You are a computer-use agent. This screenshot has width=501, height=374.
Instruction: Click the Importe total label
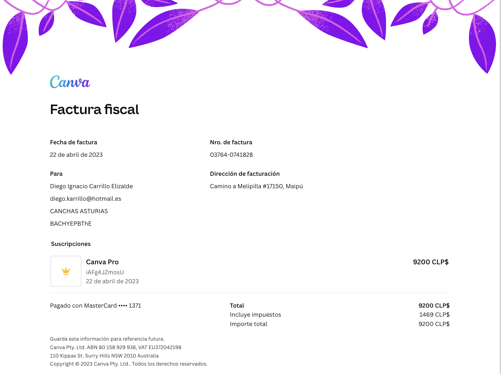248,324
